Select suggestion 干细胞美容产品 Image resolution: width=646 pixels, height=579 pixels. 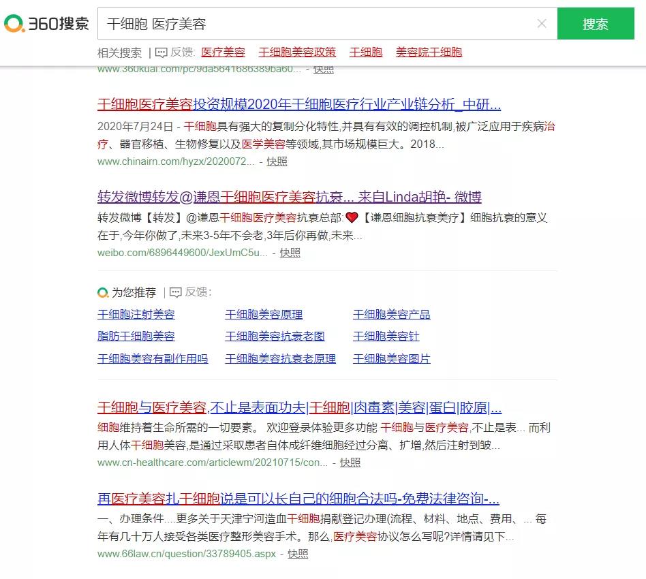(x=391, y=315)
